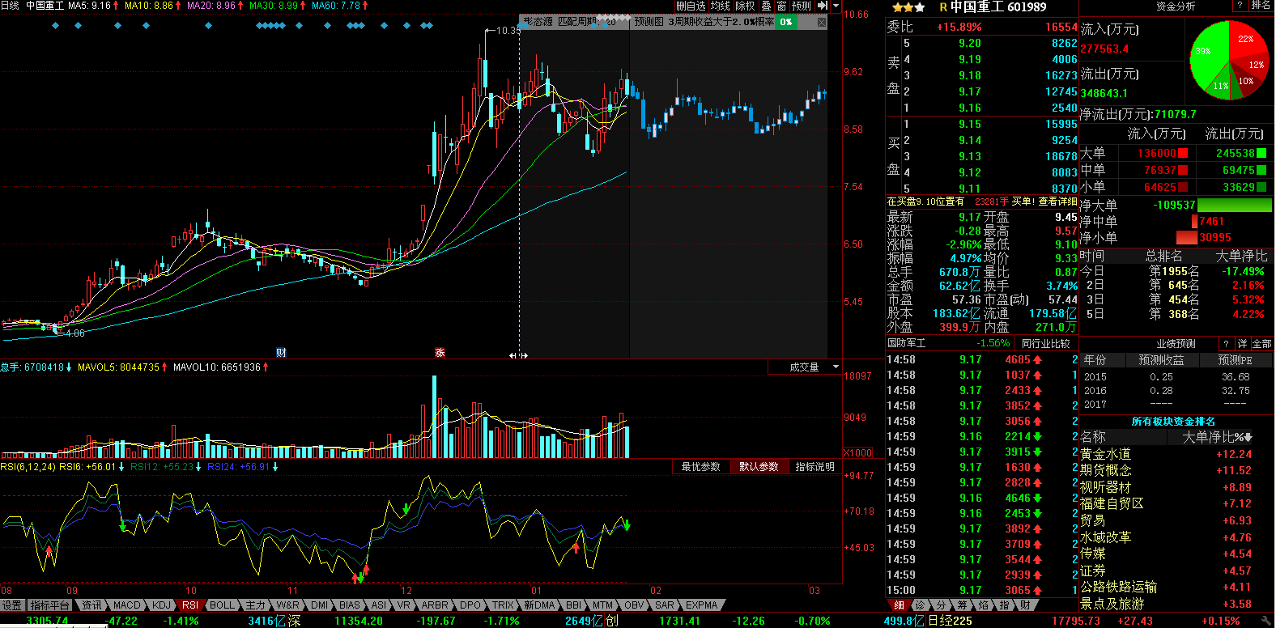Click the 财 finance marker on K-line chart

(x=281, y=353)
